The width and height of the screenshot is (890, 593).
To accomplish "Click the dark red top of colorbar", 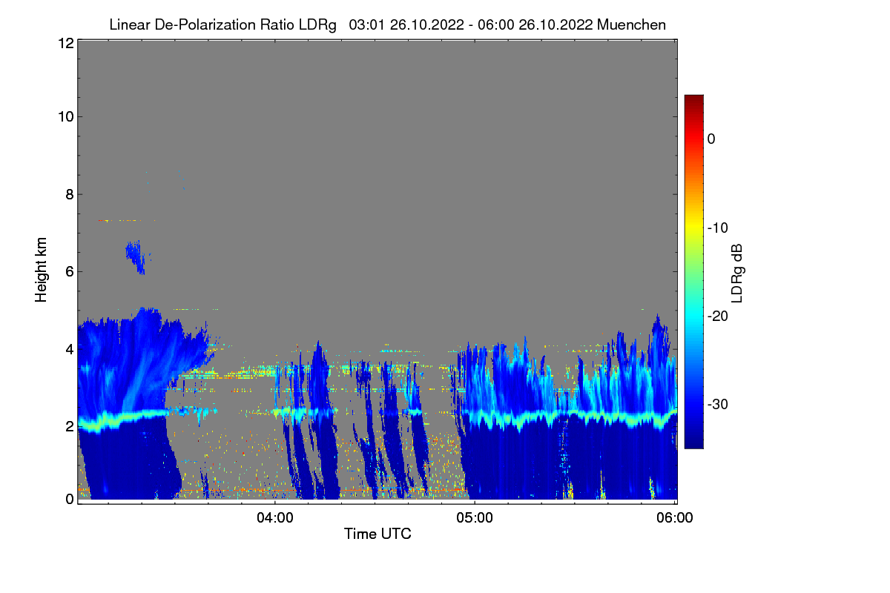I will tap(693, 99).
